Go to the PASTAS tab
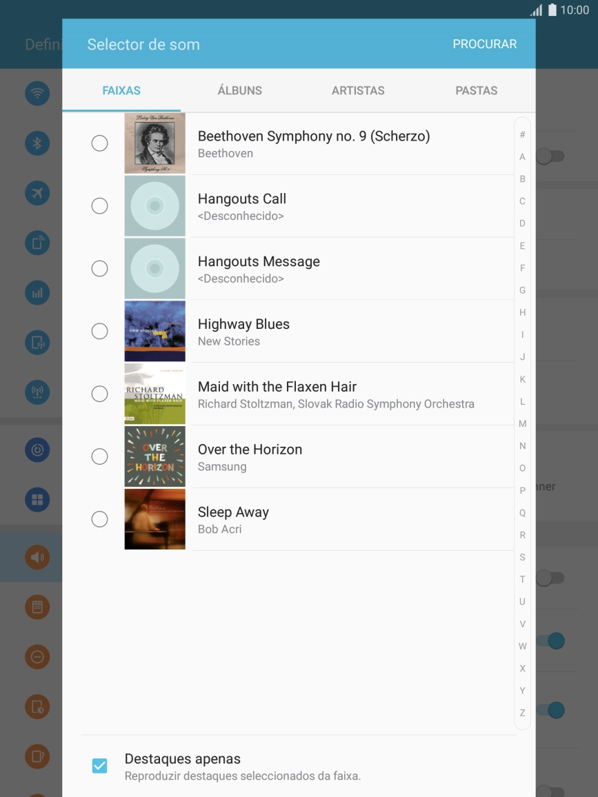The image size is (598, 797). click(476, 90)
